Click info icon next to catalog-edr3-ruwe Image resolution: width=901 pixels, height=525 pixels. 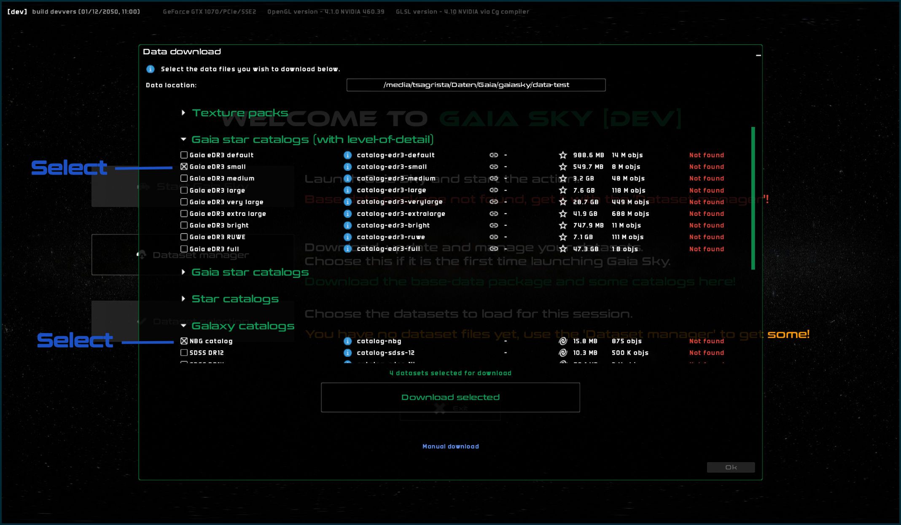point(347,237)
